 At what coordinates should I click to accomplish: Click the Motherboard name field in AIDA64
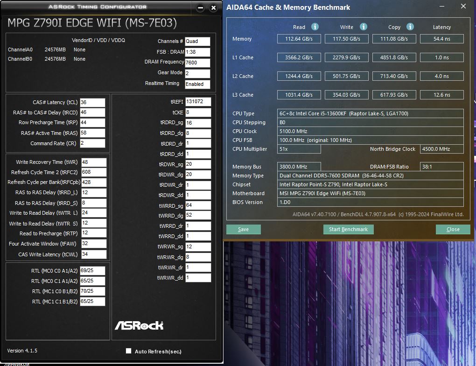click(371, 193)
